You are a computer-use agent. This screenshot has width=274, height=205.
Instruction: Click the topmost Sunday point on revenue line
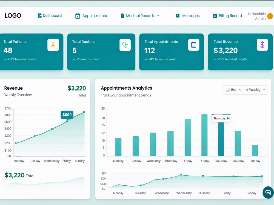pyautogui.click(x=84, y=112)
